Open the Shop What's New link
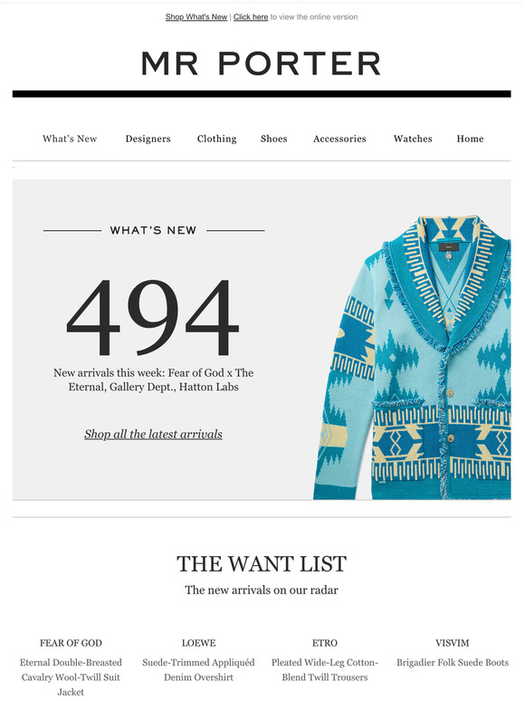Viewport: 525px width, 701px height. (196, 17)
